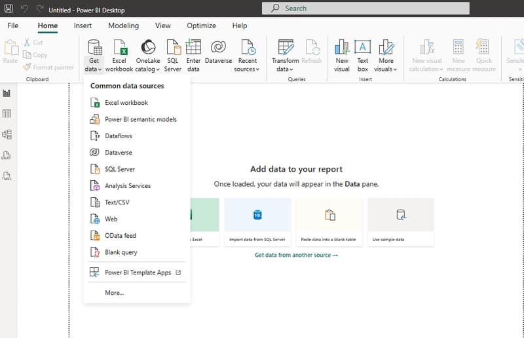524x338 pixels.
Task: Open Power BI Template Apps entry
Action: (137, 272)
